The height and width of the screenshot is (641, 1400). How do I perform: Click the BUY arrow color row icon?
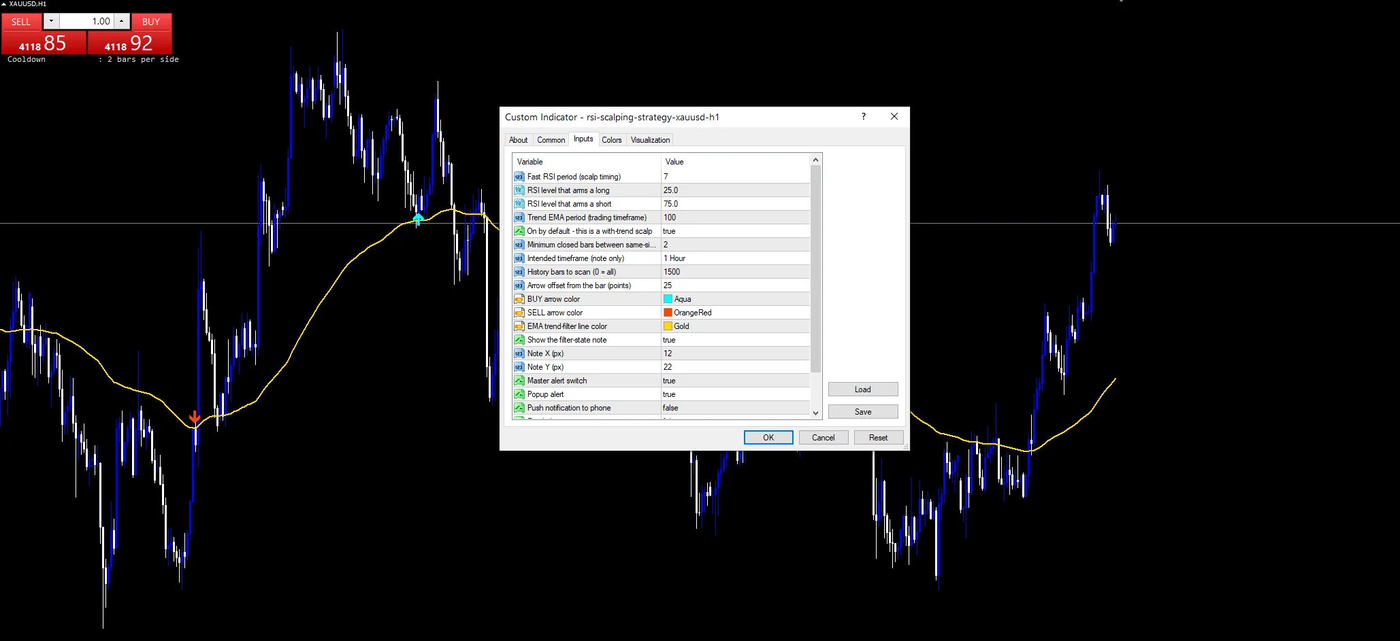tap(519, 299)
